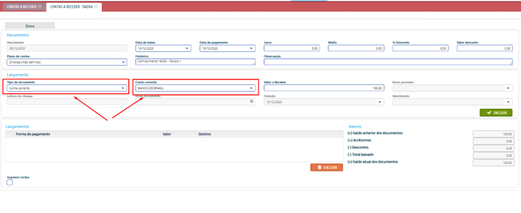The image size is (521, 213).
Task: Enable the Imprimir recibo checkbox
Action: 9,182
